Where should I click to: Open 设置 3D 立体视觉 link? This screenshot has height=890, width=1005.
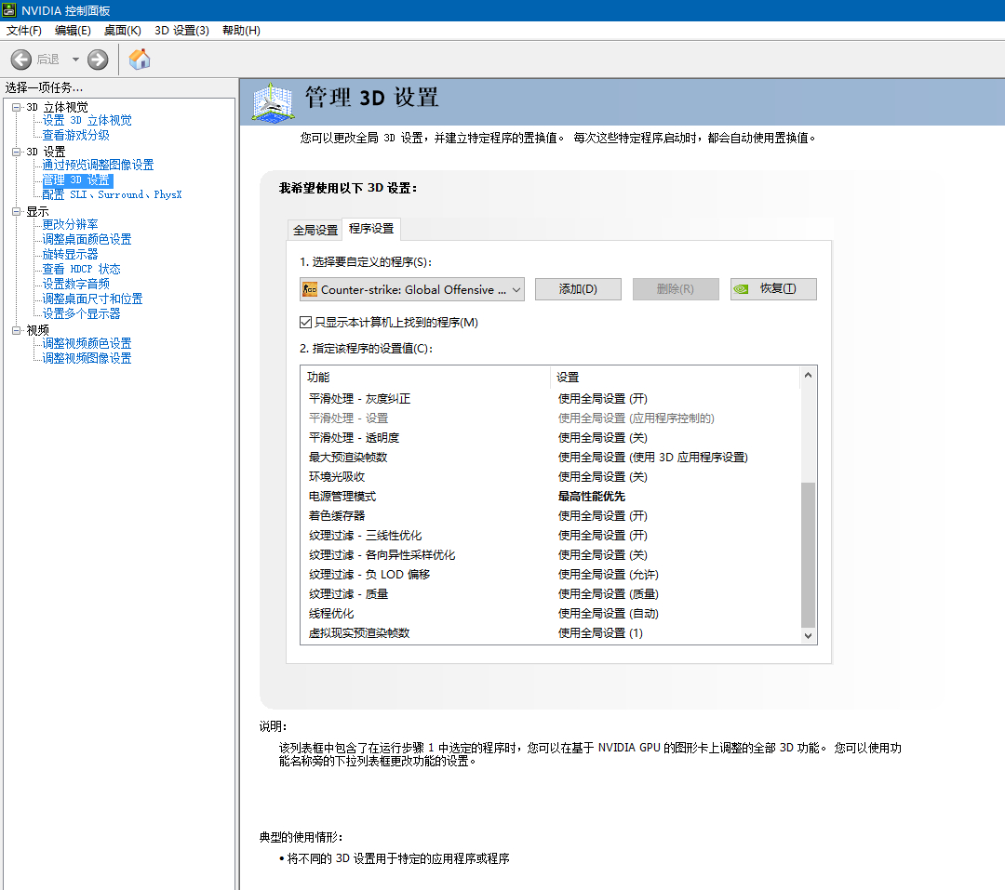point(87,121)
